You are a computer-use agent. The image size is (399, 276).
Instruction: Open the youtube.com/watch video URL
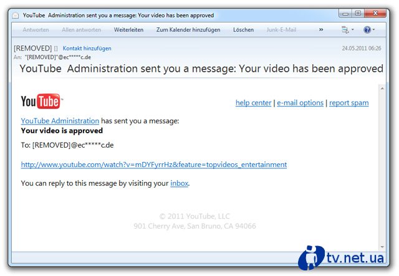tap(154, 164)
